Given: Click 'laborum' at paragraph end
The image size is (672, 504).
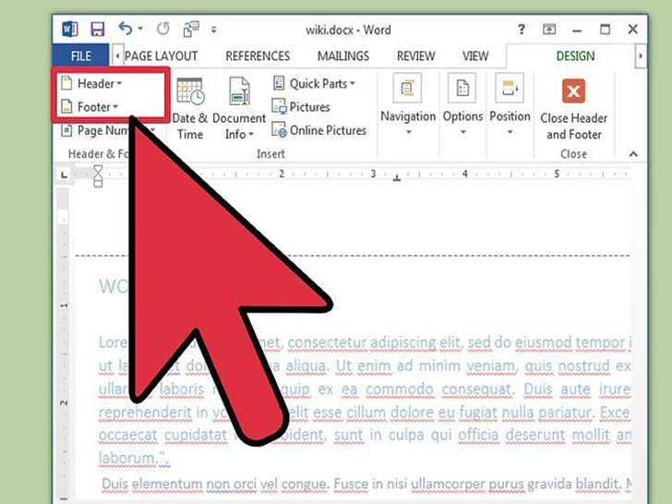Looking at the screenshot, I should pyautogui.click(x=128, y=458).
